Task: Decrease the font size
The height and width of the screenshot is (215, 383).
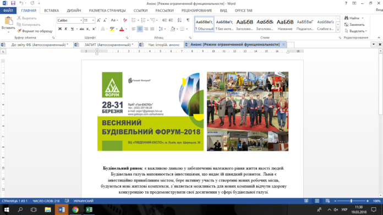Action: pos(105,20)
